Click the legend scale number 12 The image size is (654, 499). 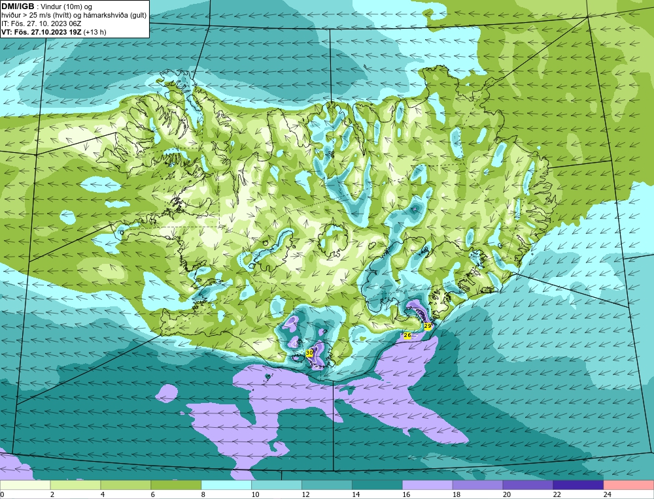pos(305,494)
